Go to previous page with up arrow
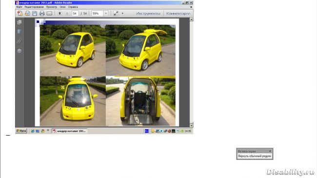 (x=59, y=13)
